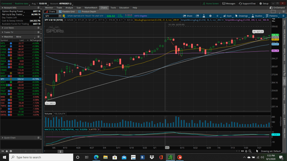287x161 pixels.
Task: Click the Setup button
Action: tap(264, 4)
